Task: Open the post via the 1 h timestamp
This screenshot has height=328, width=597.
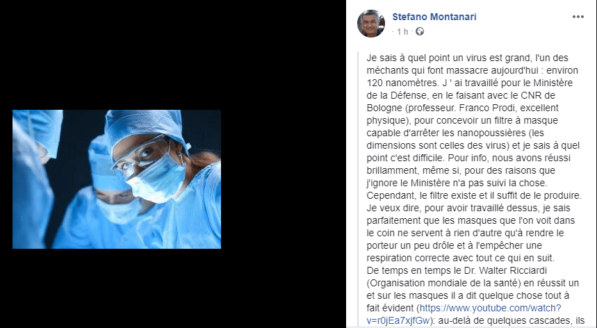Action: click(402, 31)
